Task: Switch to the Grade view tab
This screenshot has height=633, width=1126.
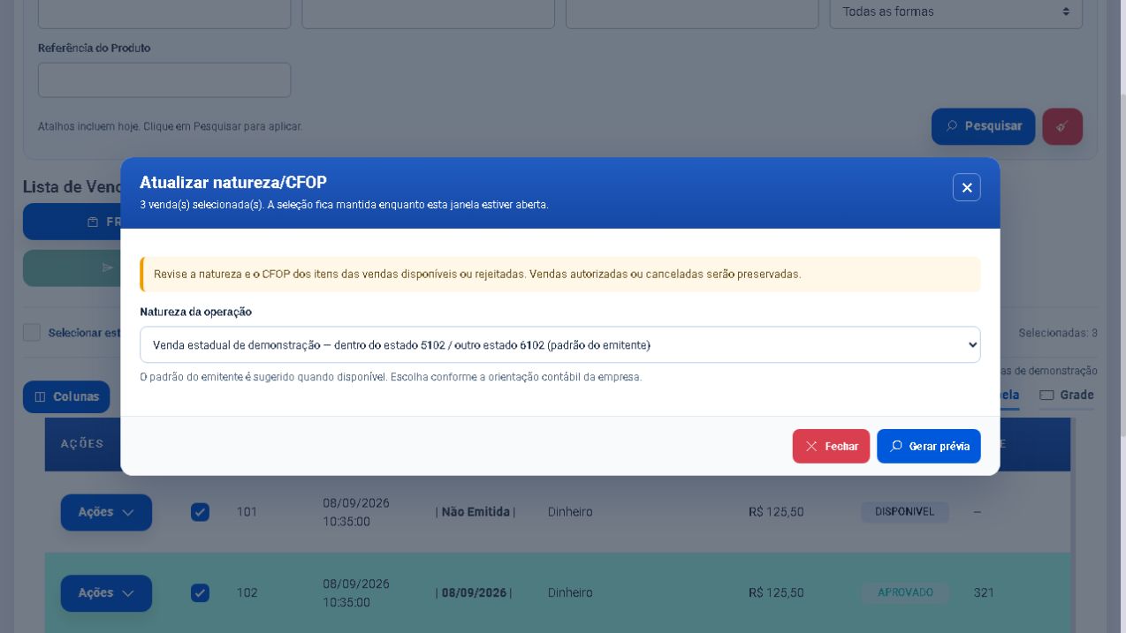Action: click(x=1067, y=396)
